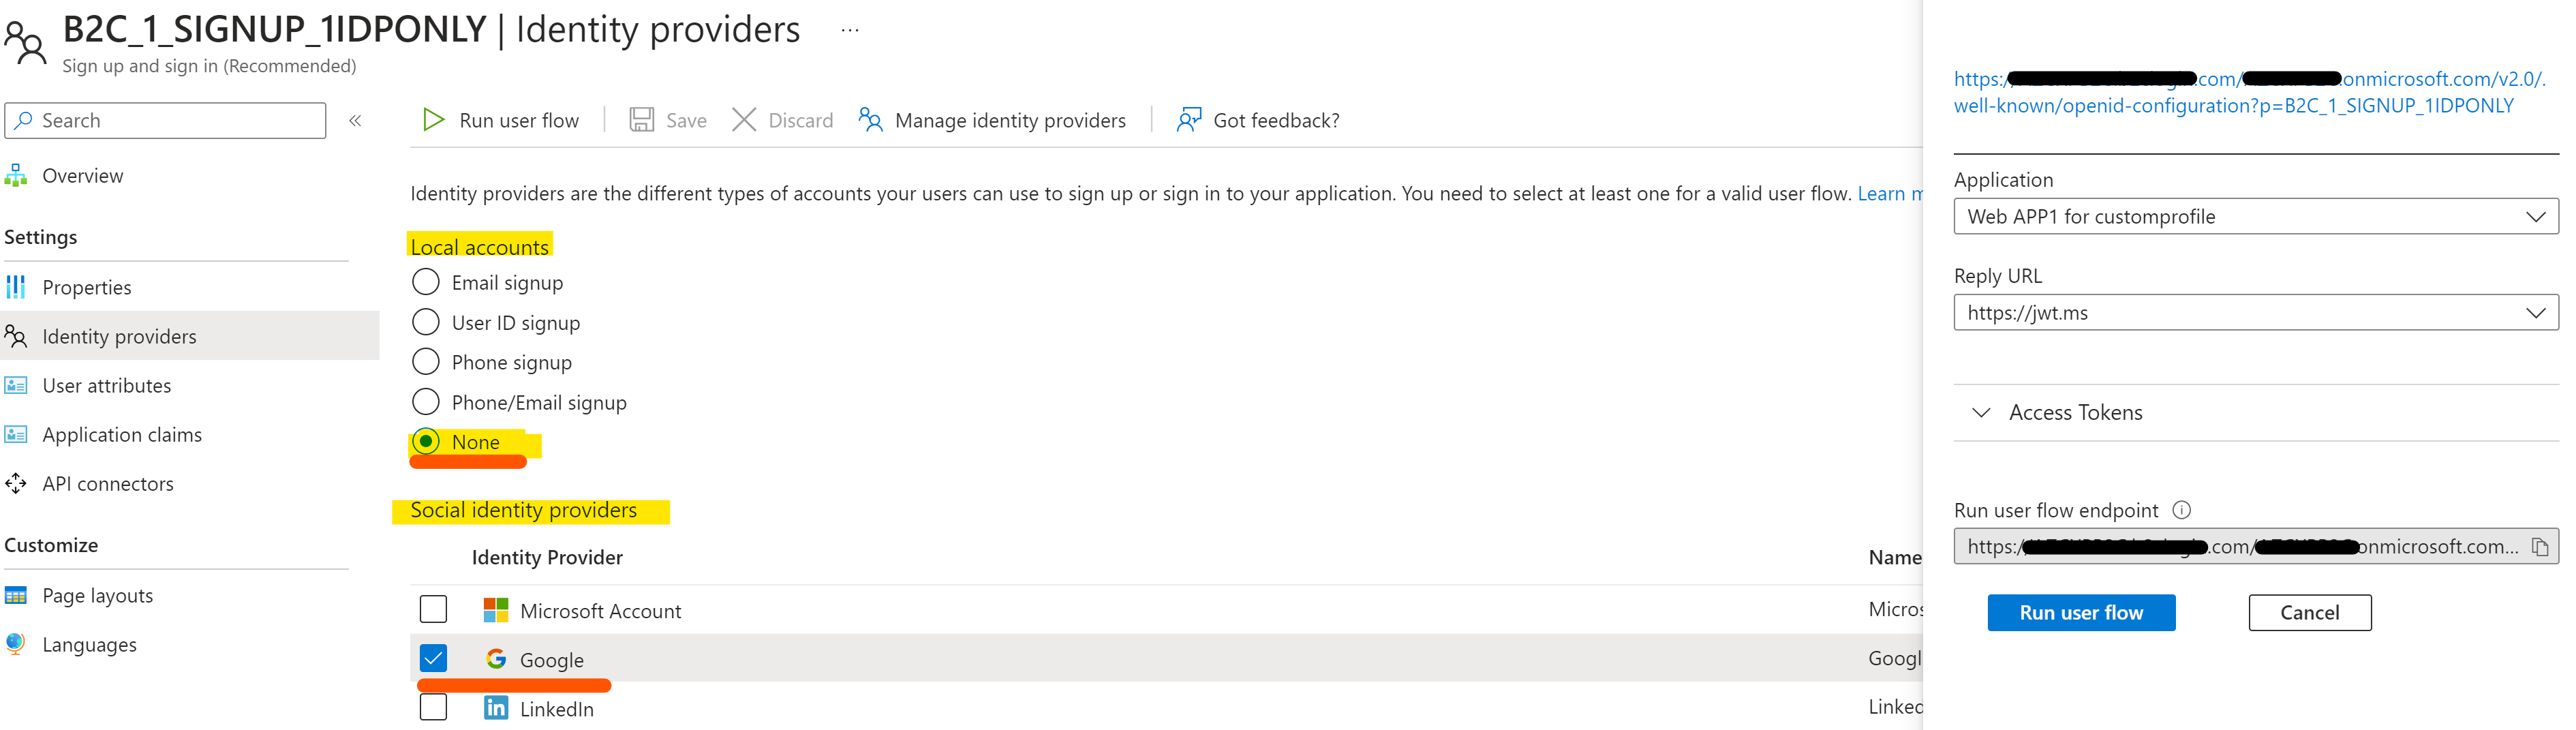Copy the Run user flow endpoint URL

pyautogui.click(x=2542, y=546)
